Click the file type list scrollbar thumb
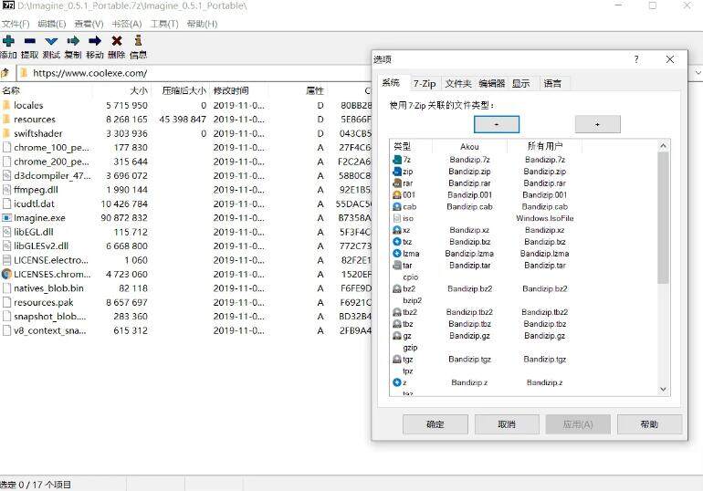The image size is (703, 491). (663, 217)
